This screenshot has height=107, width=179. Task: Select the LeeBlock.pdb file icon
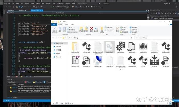[86, 60]
